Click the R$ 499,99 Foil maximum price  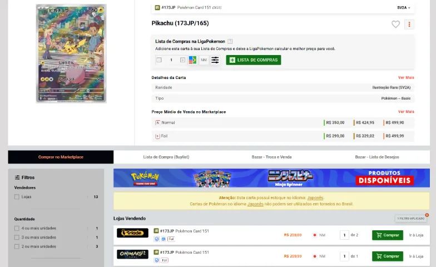click(395, 136)
